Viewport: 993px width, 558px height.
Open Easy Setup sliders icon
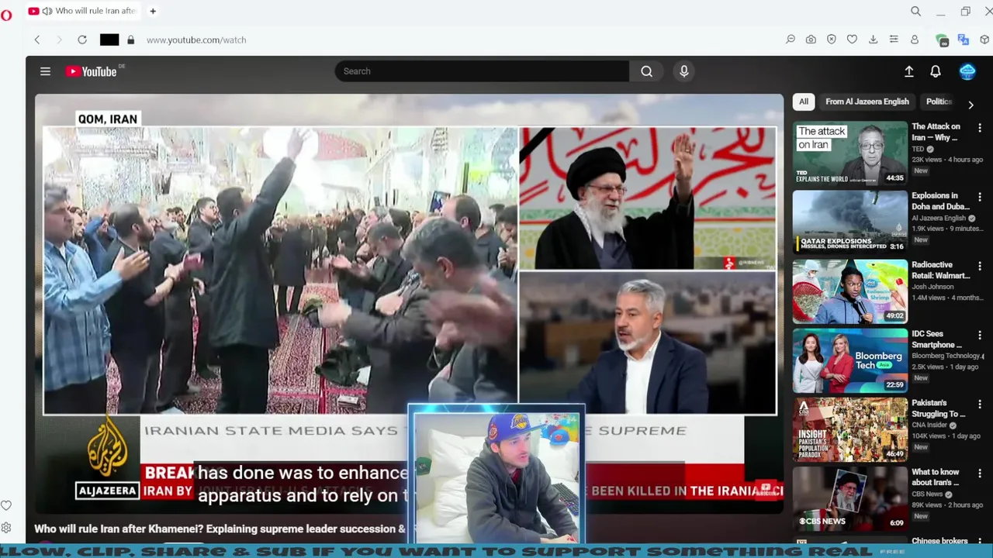894,40
